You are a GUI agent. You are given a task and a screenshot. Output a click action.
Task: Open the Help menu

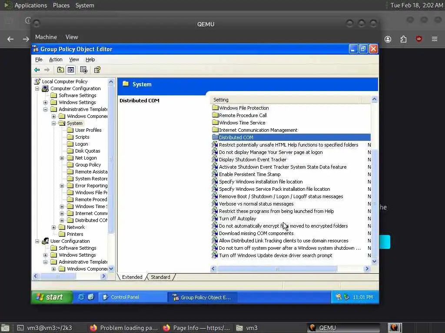[90, 59]
